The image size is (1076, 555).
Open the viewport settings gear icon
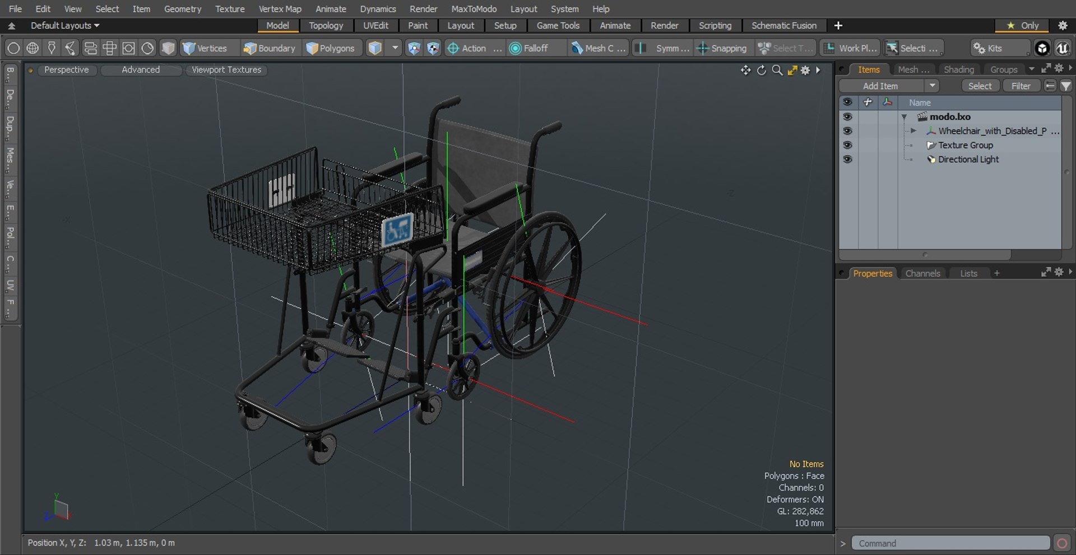pos(805,70)
